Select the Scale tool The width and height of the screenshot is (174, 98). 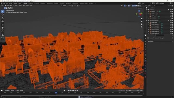2,25
